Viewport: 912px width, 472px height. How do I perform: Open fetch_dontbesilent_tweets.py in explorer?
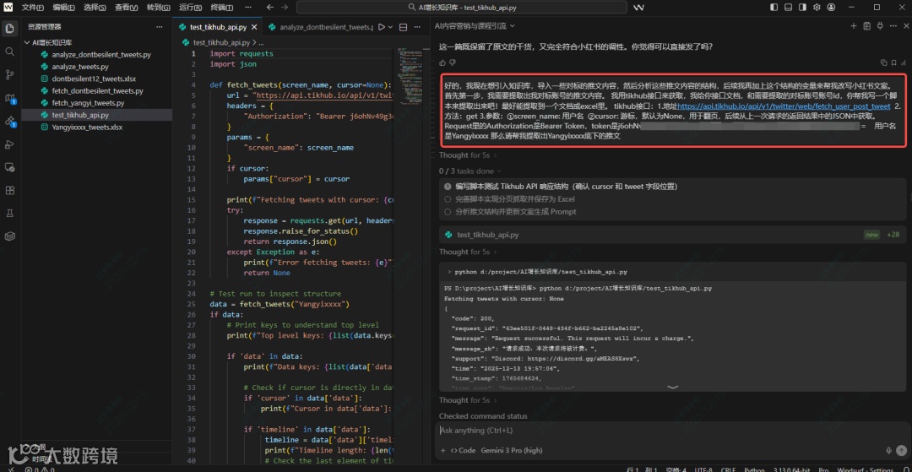coord(97,90)
